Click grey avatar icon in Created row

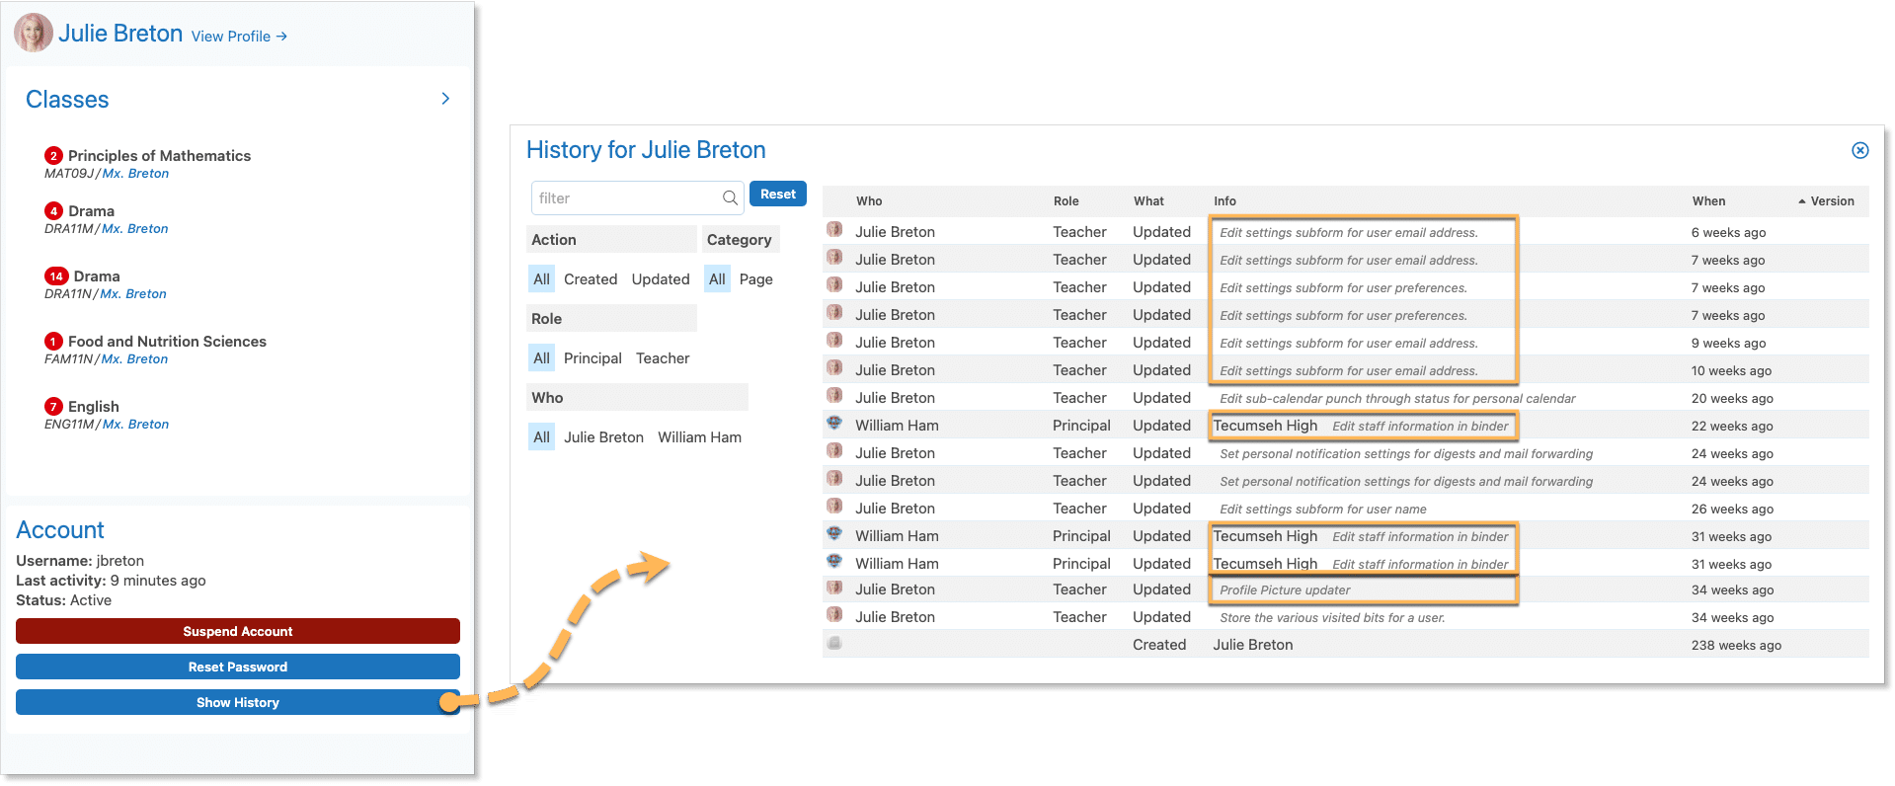click(x=834, y=644)
